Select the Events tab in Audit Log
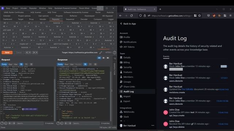The image size is (234, 131). (166, 56)
